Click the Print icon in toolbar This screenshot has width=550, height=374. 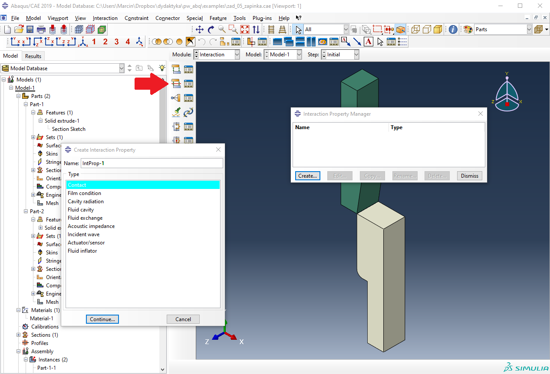[41, 29]
